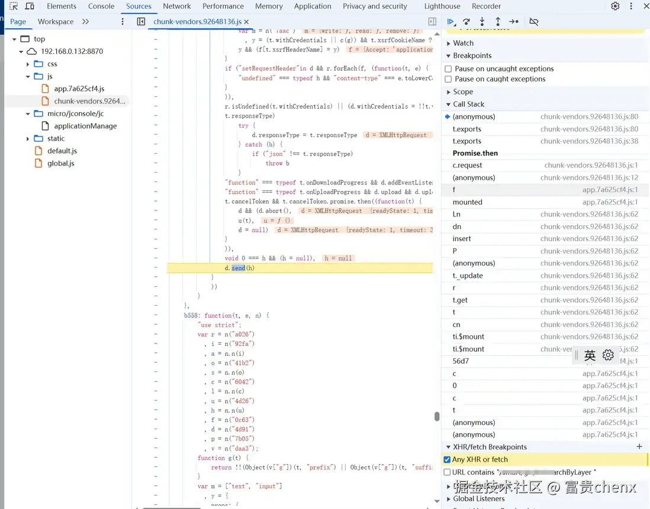Select t._update call stack frame
650x509 pixels.
pos(545,275)
